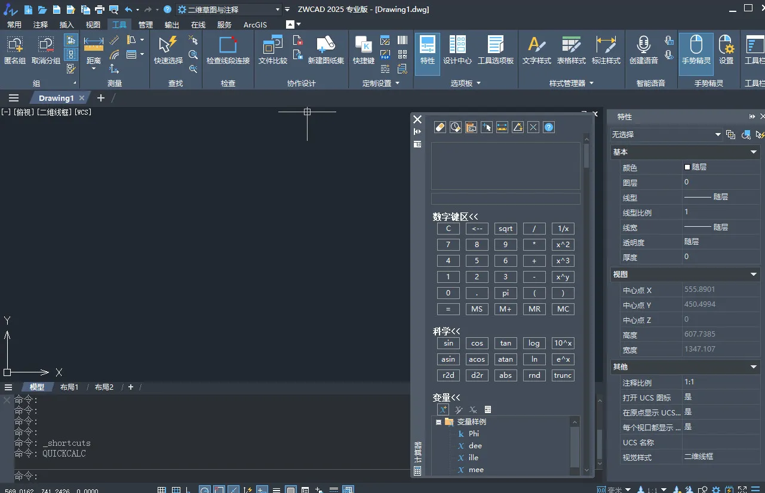Click the eraser Clear icon in QuickCalc
765x493 pixels.
(x=440, y=127)
